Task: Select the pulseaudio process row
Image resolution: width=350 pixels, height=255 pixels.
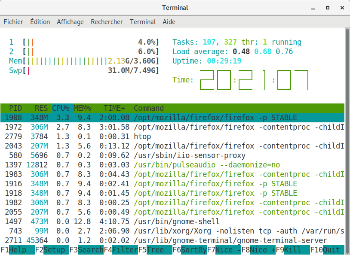Action: point(172,165)
